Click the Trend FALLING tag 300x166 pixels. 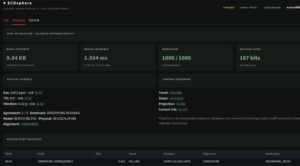[176, 93]
